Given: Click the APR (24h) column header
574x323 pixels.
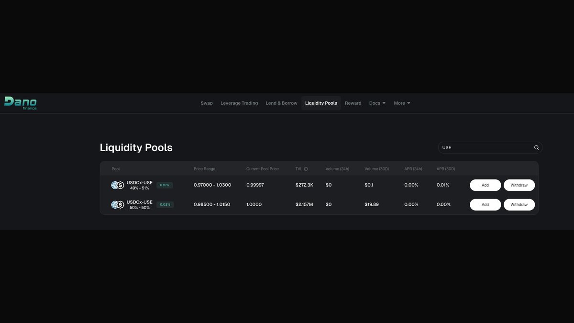Looking at the screenshot, I should (x=413, y=169).
